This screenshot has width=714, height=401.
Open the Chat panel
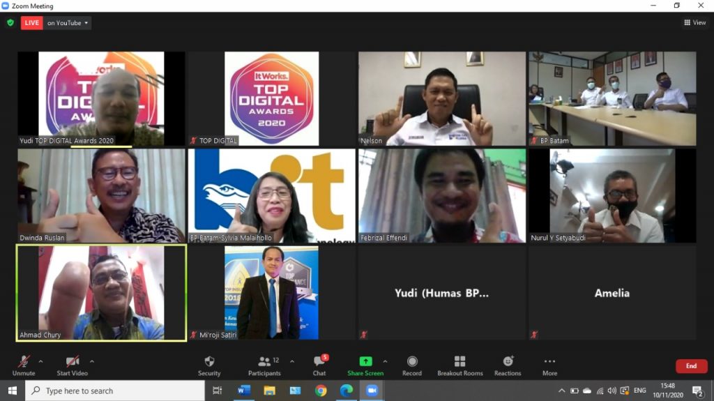coord(319,365)
